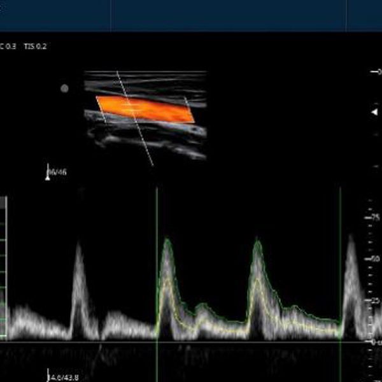Image resolution: width=382 pixels, height=382 pixels.
Task: Click the white focus arrow on depth scale
Action: [x=374, y=112]
